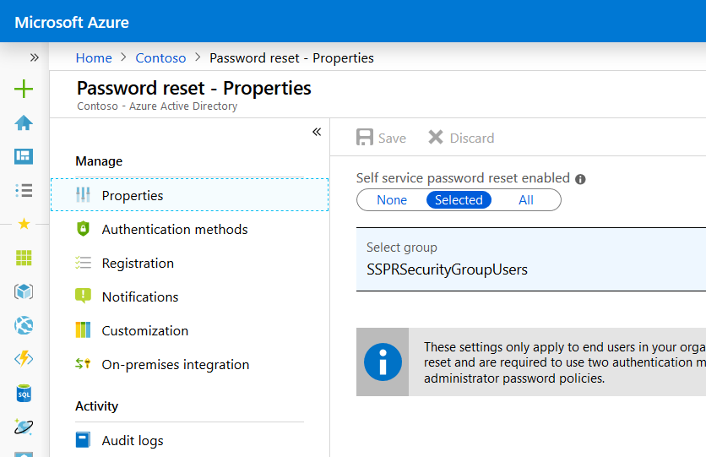Click the Save button label

392,139
